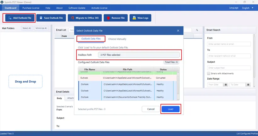Image resolution: width=258 pixels, height=136 pixels.
Task: Click Load to load selected PST files
Action: pyautogui.click(x=171, y=109)
